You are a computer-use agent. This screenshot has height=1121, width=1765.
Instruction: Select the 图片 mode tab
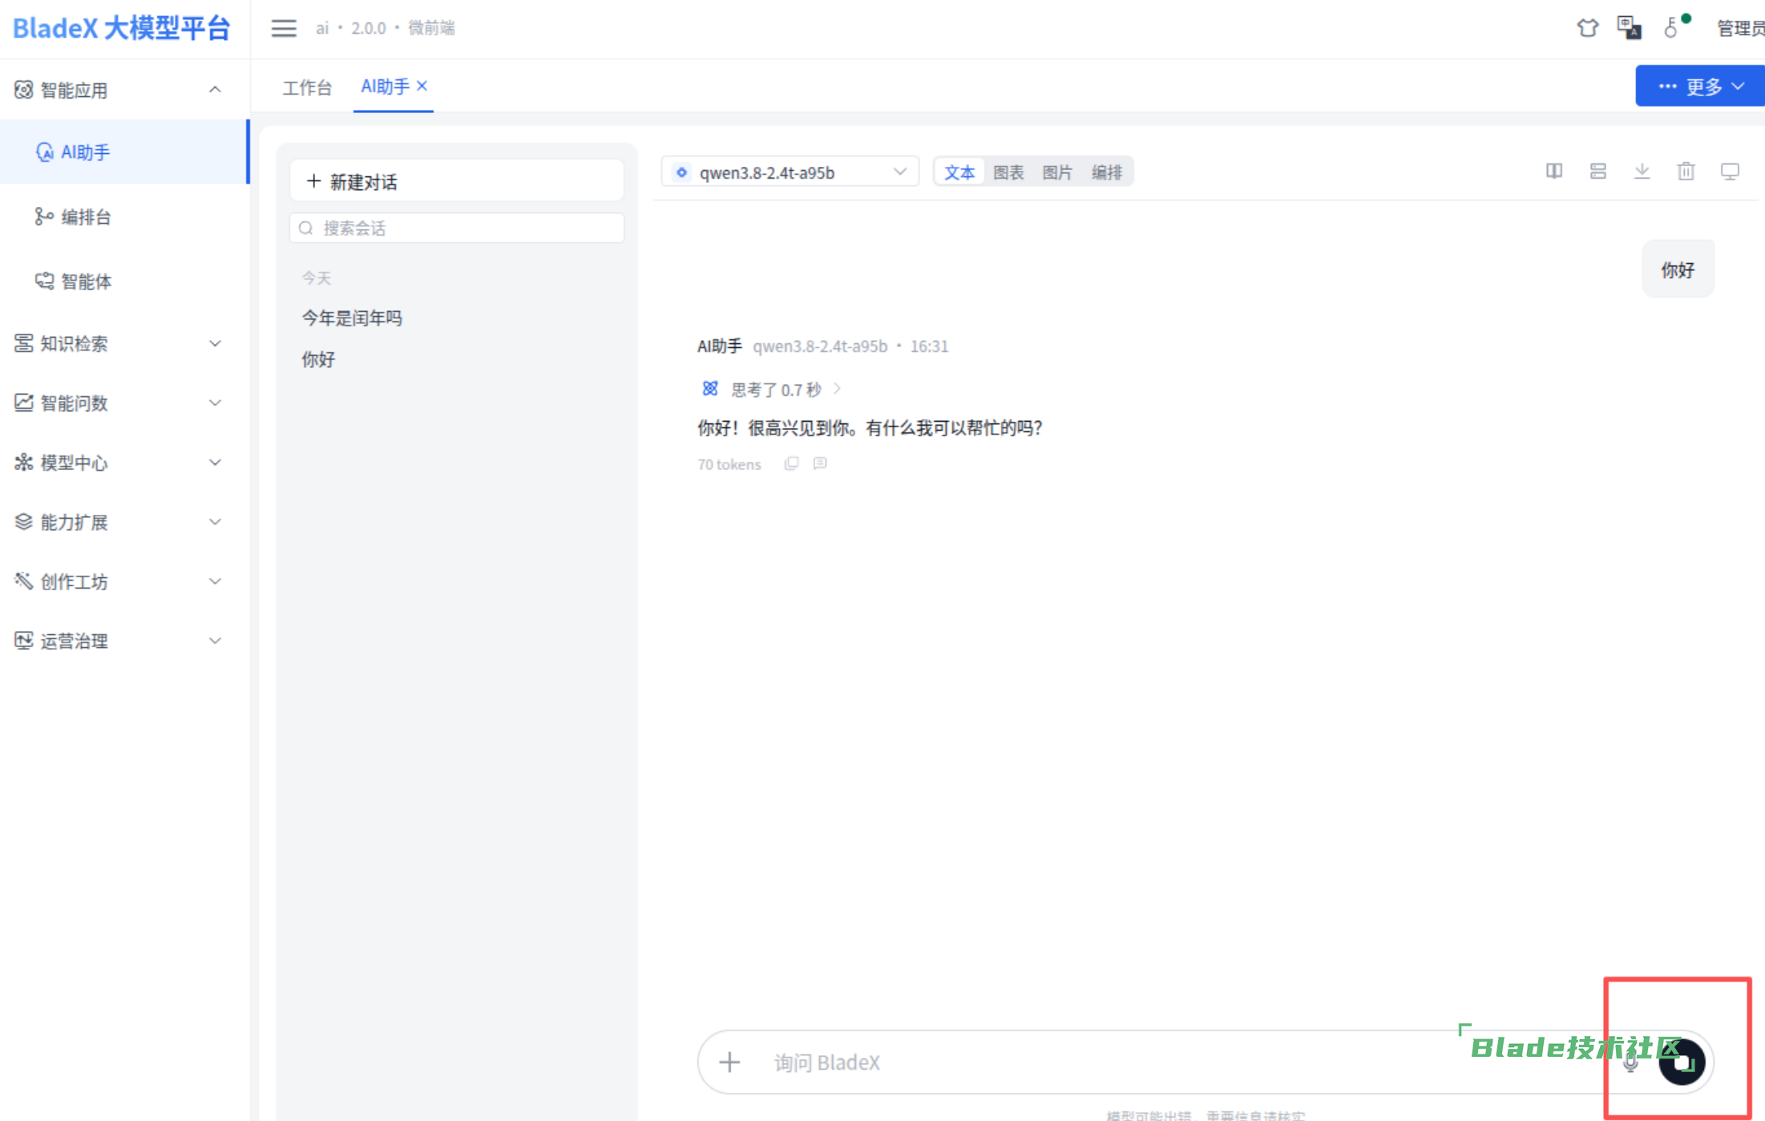1057,172
